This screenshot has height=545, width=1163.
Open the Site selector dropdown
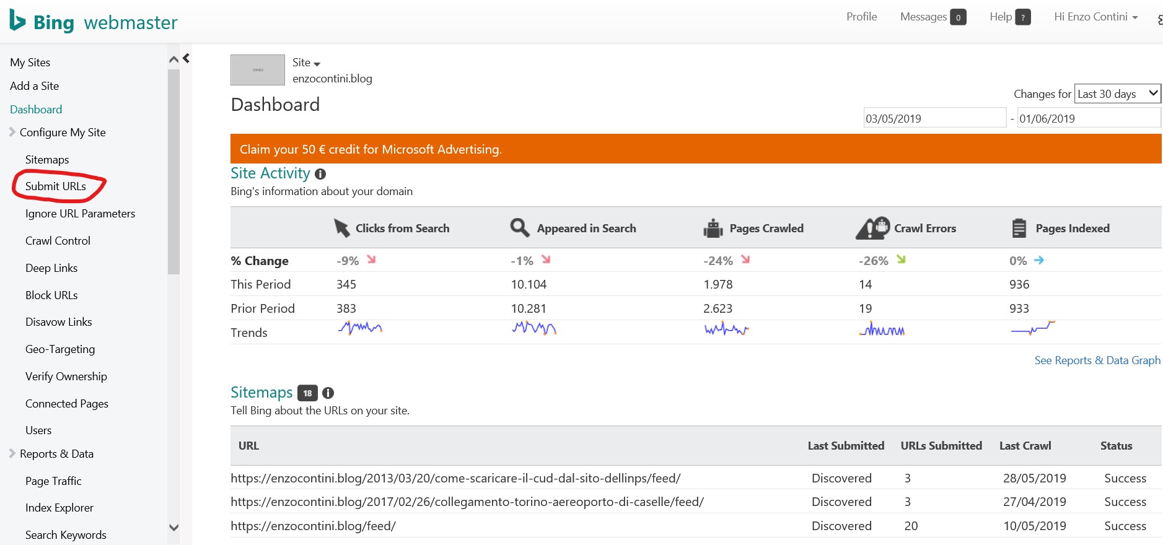306,63
